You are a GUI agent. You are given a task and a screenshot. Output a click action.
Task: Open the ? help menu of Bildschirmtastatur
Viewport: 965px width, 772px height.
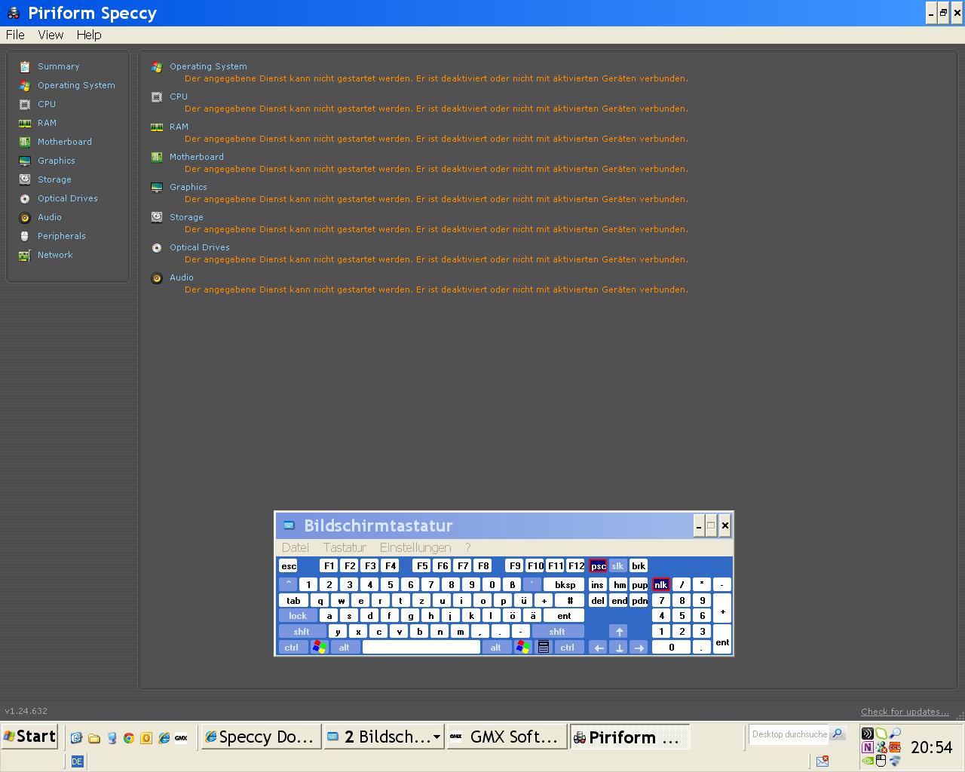467,547
